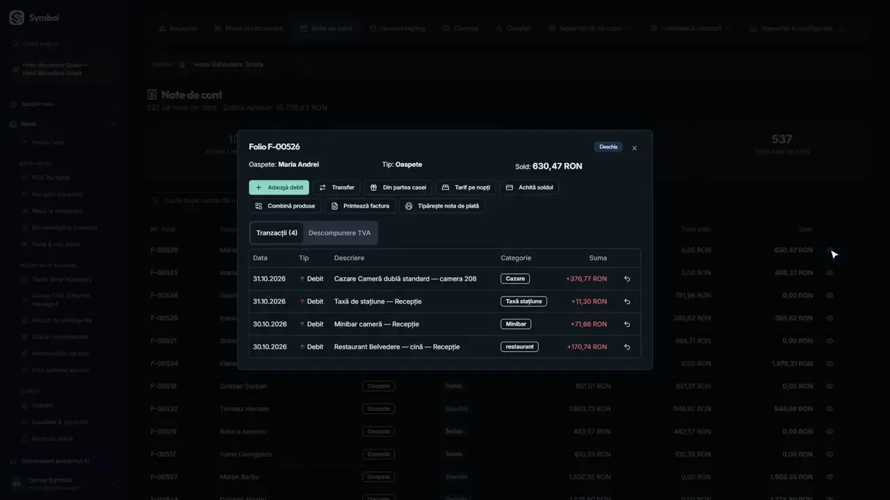Image resolution: width=890 pixels, height=500 pixels.
Task: Click Tipărește nota de plată
Action: (x=442, y=206)
